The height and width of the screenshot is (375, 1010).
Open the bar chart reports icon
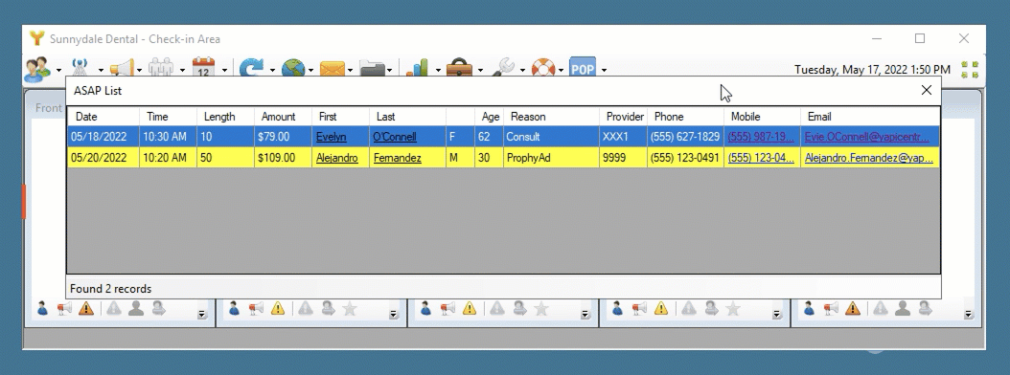click(x=418, y=68)
